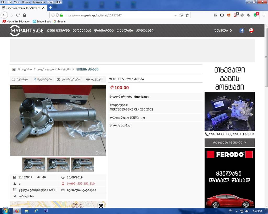Open the View menu
Image resolution: width=268 pixels, height=214 pixels.
point(17,2)
